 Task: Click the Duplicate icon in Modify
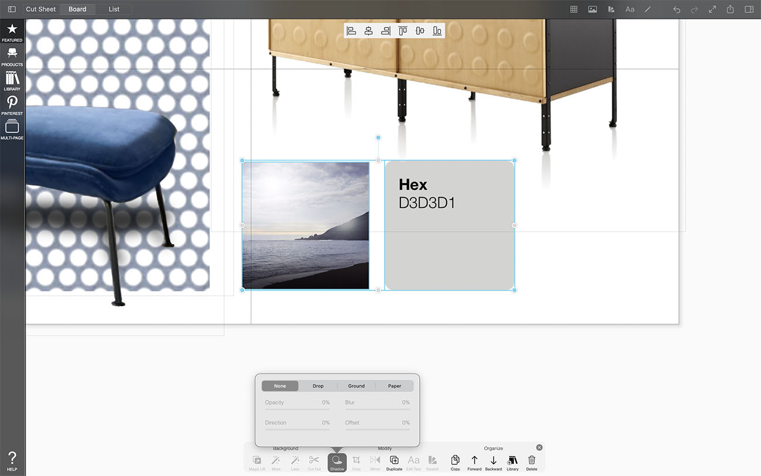pyautogui.click(x=394, y=462)
